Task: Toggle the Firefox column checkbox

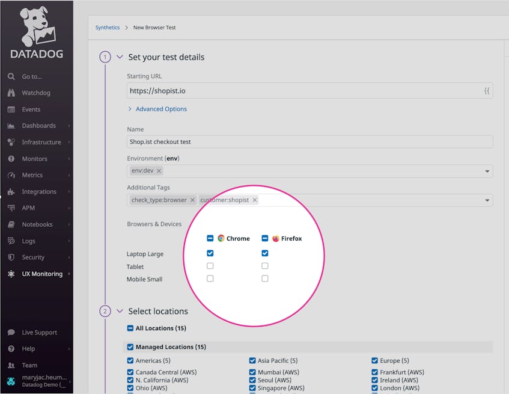Action: point(265,238)
